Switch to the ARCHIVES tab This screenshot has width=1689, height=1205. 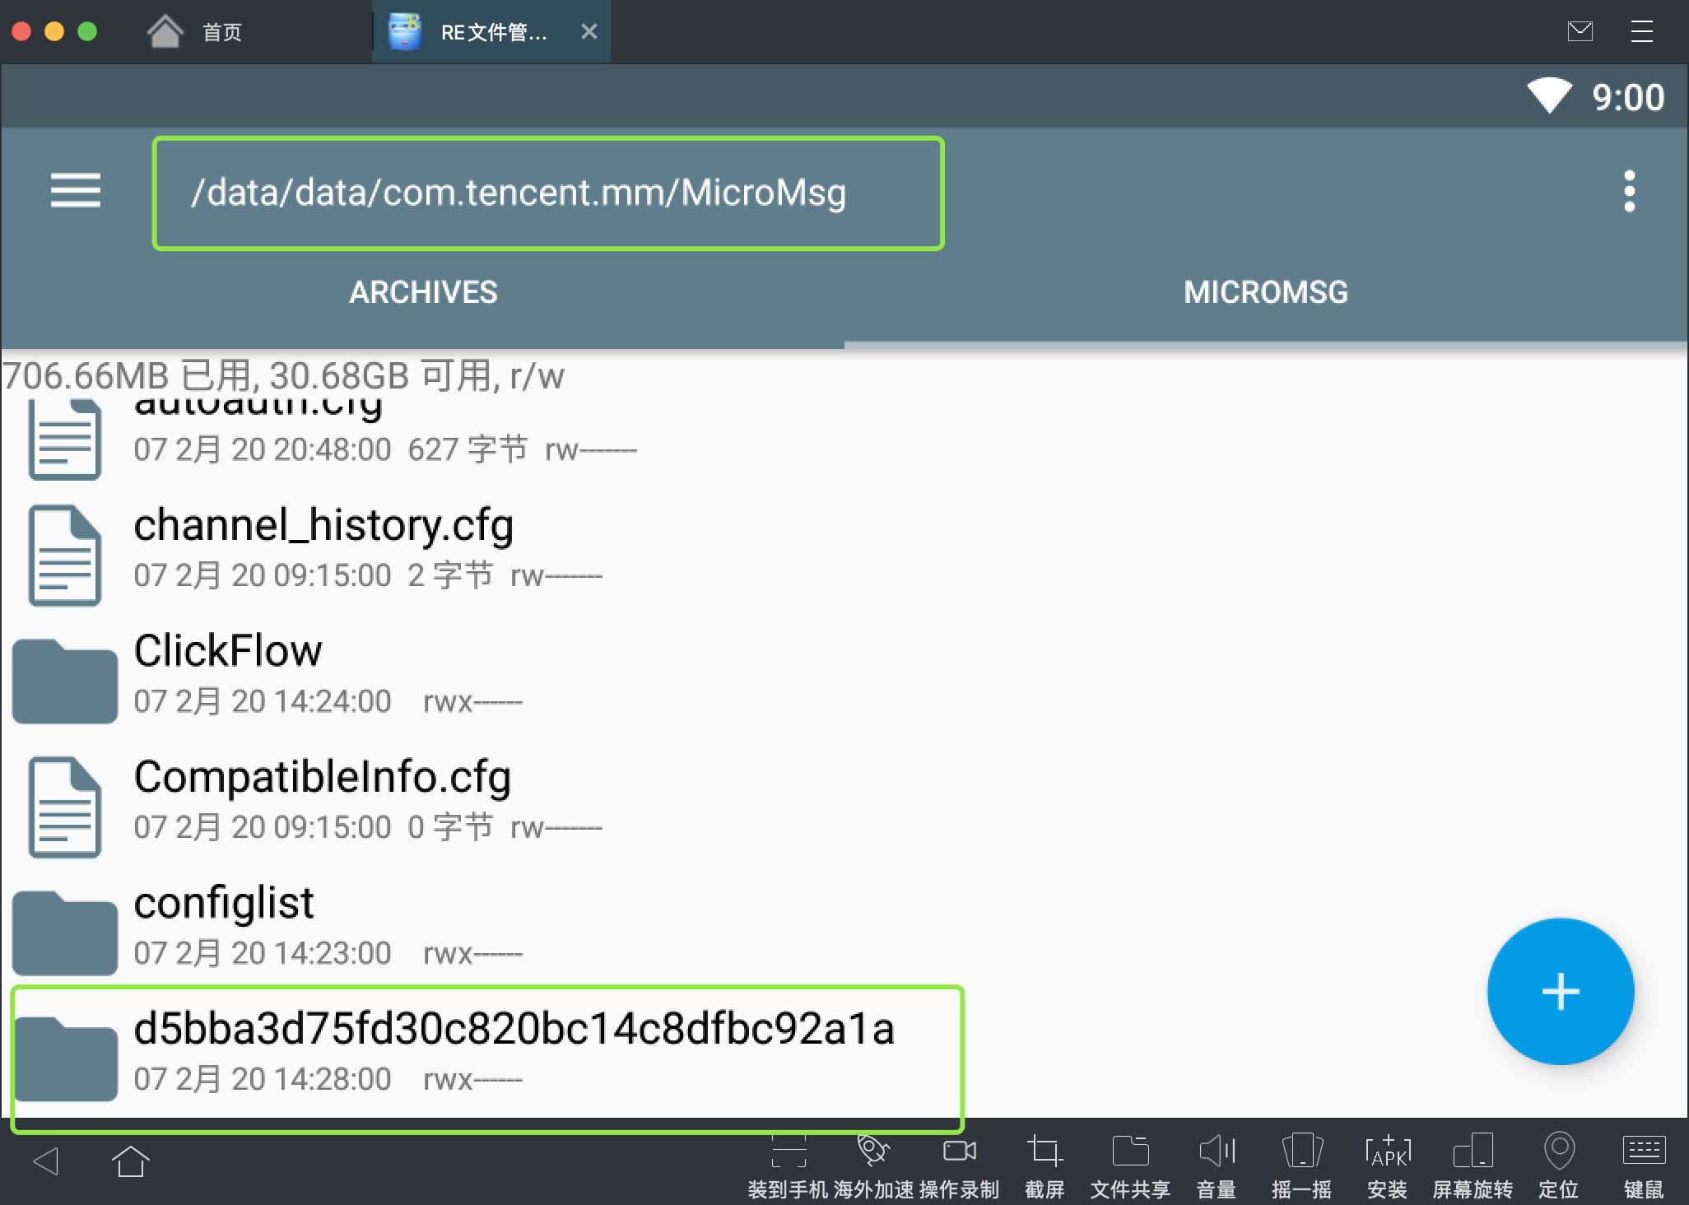[x=423, y=292]
